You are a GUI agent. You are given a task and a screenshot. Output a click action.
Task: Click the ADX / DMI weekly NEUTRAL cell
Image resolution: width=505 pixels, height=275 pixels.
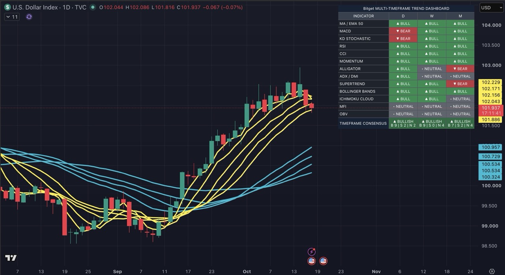432,76
